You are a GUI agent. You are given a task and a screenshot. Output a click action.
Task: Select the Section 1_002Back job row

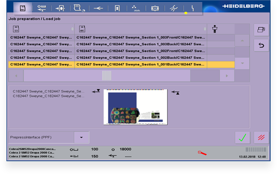[x=141, y=58]
